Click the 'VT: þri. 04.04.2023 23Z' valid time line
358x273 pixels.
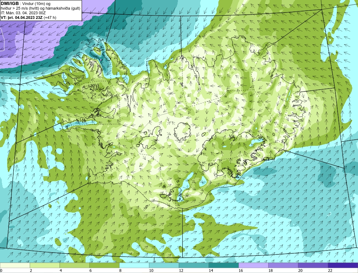(x=29, y=18)
